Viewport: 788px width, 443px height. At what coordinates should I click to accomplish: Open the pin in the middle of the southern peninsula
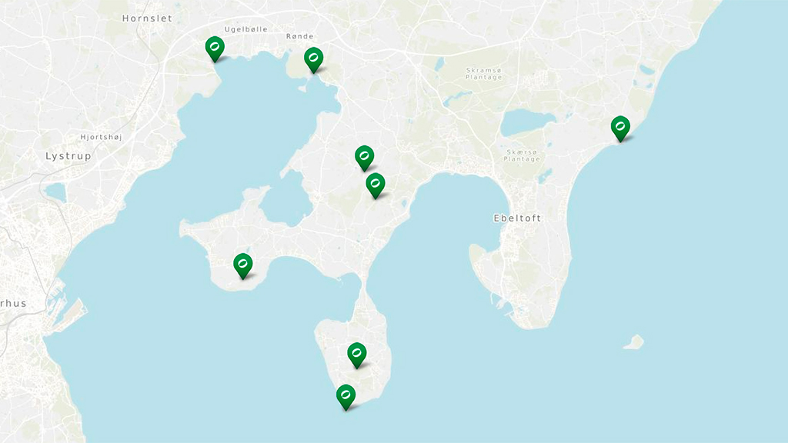pos(357,355)
